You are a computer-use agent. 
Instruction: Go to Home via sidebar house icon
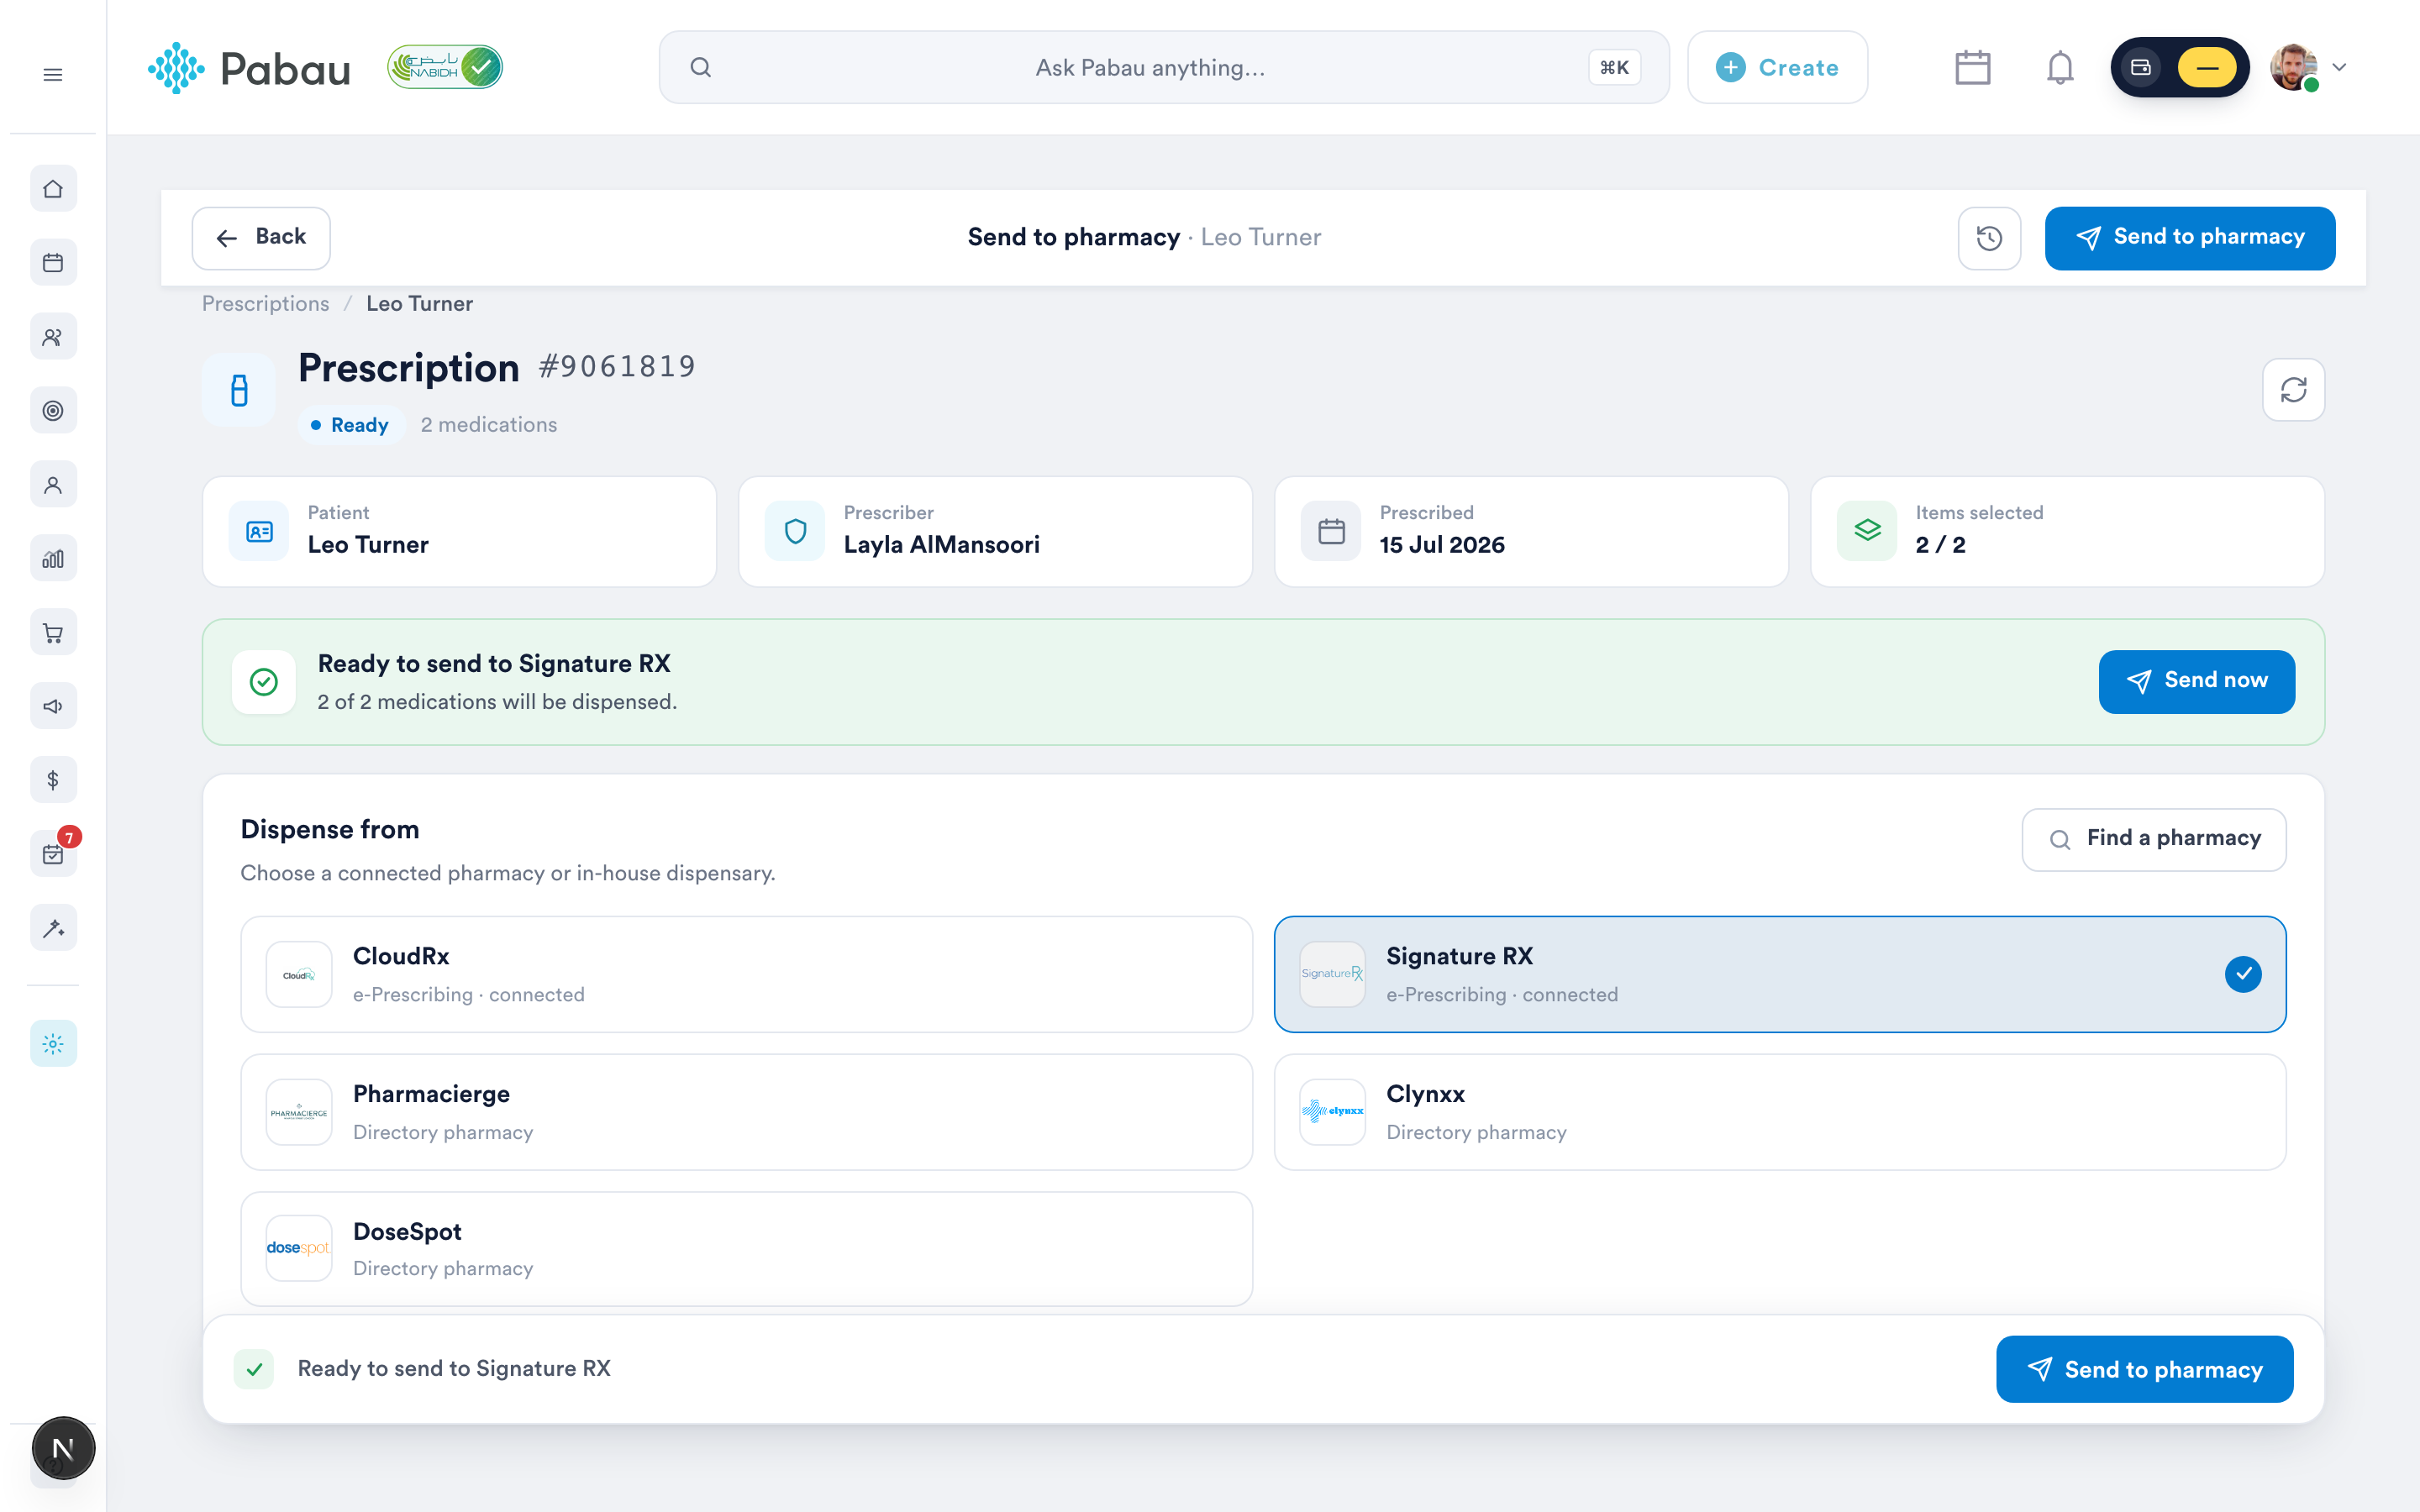pos(53,189)
